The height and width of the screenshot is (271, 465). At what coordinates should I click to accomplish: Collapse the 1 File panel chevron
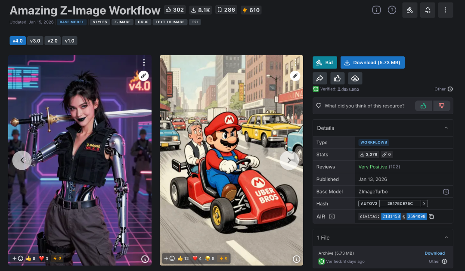tap(446, 237)
